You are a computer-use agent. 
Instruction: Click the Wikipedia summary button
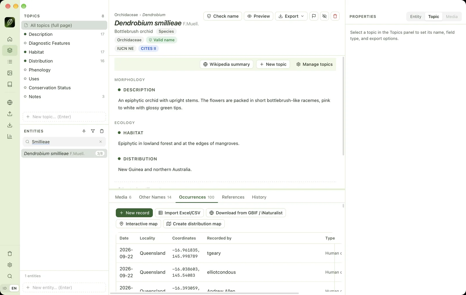(226, 64)
